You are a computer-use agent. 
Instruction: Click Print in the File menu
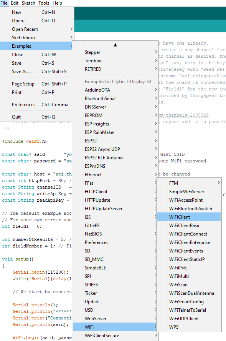tap(36, 92)
